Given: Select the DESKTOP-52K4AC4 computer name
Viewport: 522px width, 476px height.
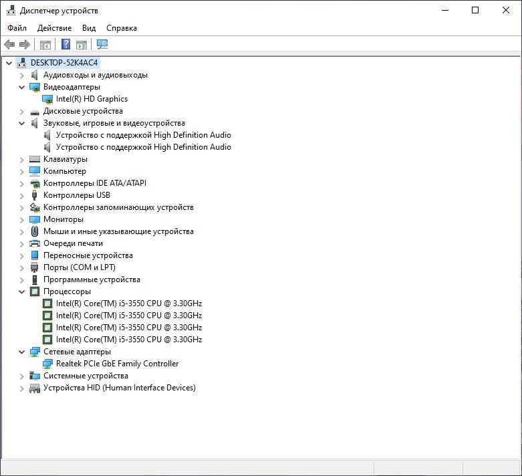Looking at the screenshot, I should (64, 63).
